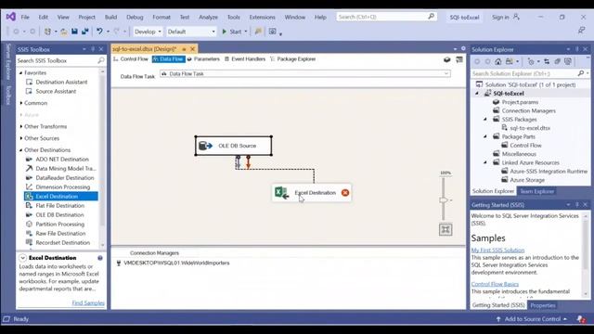
Task: Collapse the Favorites toolbox group
Action: [21, 72]
